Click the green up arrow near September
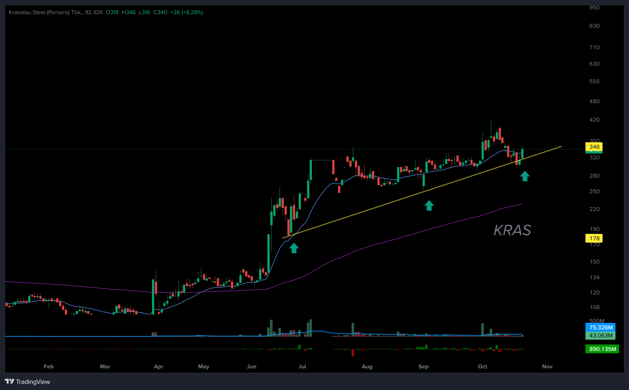Image resolution: width=629 pixels, height=390 pixels. pyautogui.click(x=429, y=205)
